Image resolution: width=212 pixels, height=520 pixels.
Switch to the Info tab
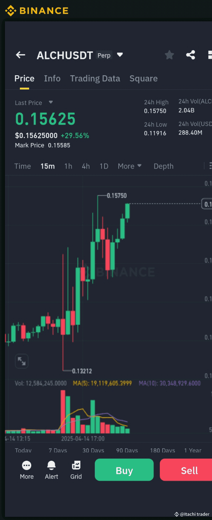click(x=52, y=78)
